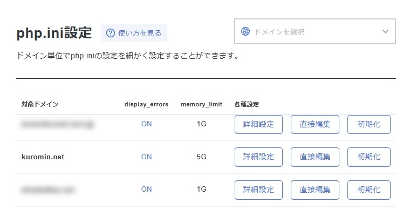The width and height of the screenshot is (410, 216).
Task: Click the memory_limit column header
Action: (x=201, y=104)
